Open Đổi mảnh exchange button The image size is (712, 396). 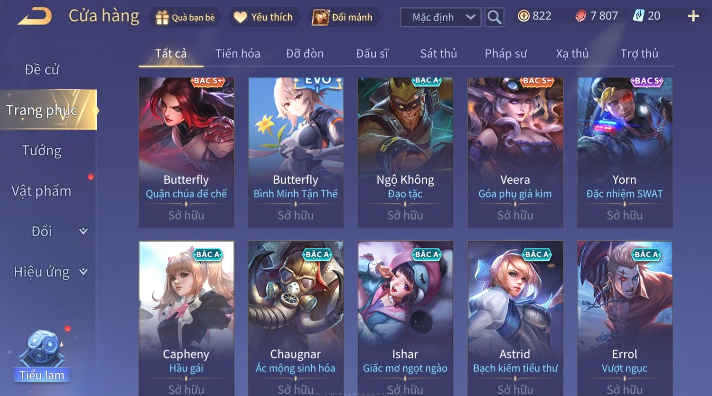click(343, 17)
